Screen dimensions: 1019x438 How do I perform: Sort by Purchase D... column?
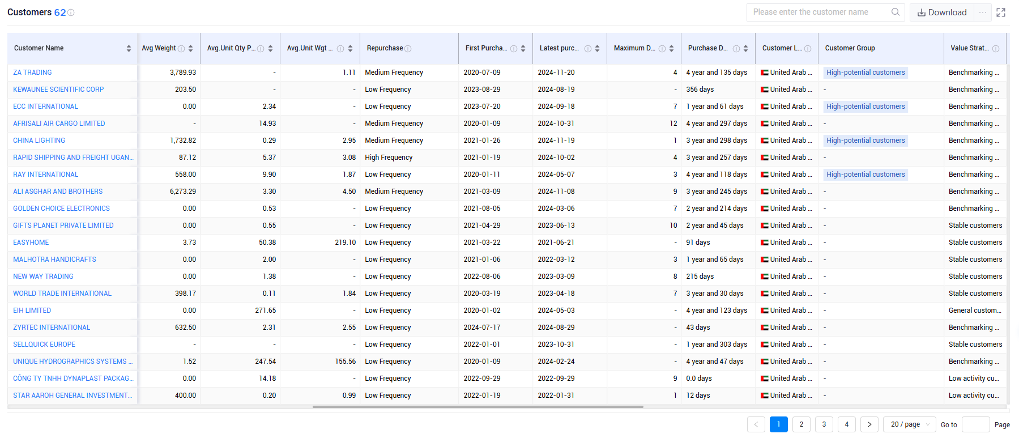point(745,48)
